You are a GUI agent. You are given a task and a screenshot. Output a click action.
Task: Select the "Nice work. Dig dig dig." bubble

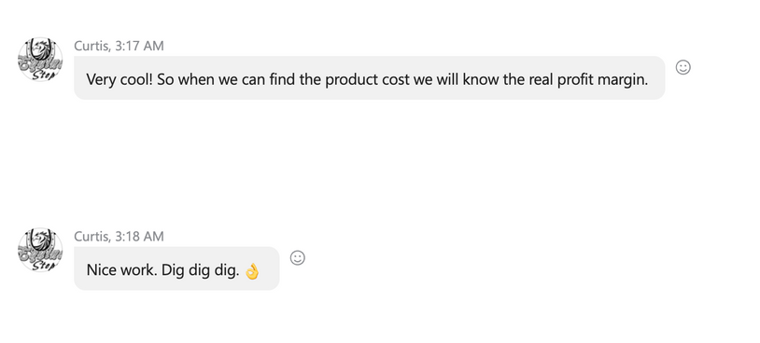tap(176, 268)
